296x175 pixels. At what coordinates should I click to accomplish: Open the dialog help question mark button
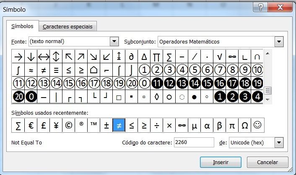coord(260,7)
